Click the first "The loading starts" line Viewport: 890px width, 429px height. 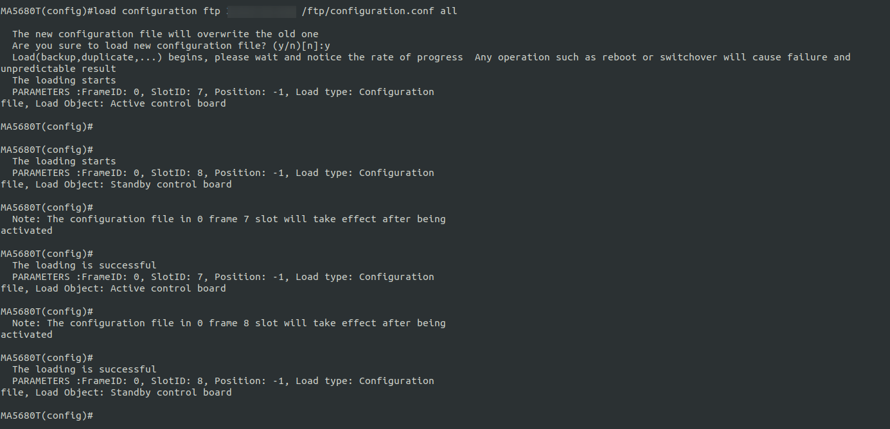coord(64,80)
